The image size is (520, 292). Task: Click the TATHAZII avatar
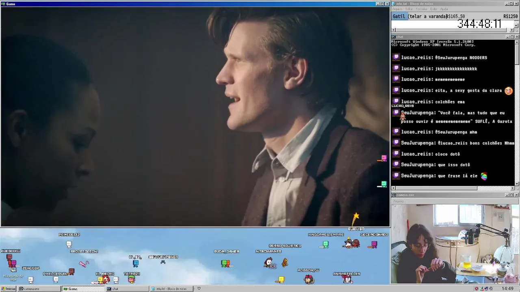pyautogui.click(x=131, y=279)
